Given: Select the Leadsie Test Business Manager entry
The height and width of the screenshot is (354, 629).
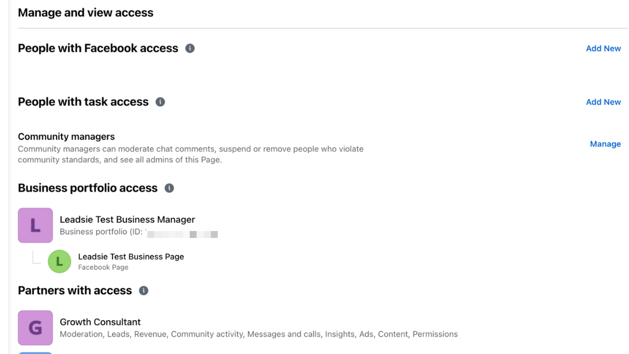Looking at the screenshot, I should (128, 219).
